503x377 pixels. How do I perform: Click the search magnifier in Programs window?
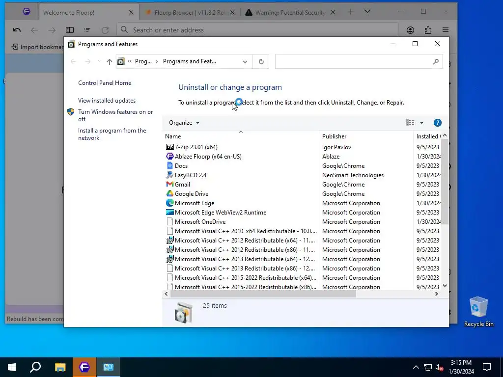point(435,61)
